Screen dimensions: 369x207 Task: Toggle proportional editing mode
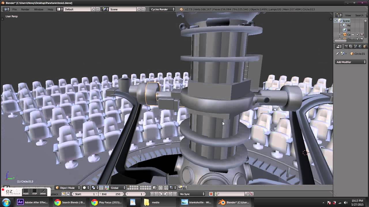pyautogui.click(x=161, y=188)
